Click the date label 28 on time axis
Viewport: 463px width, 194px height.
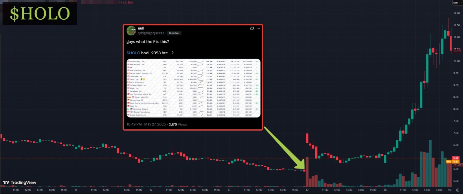tap(385, 190)
